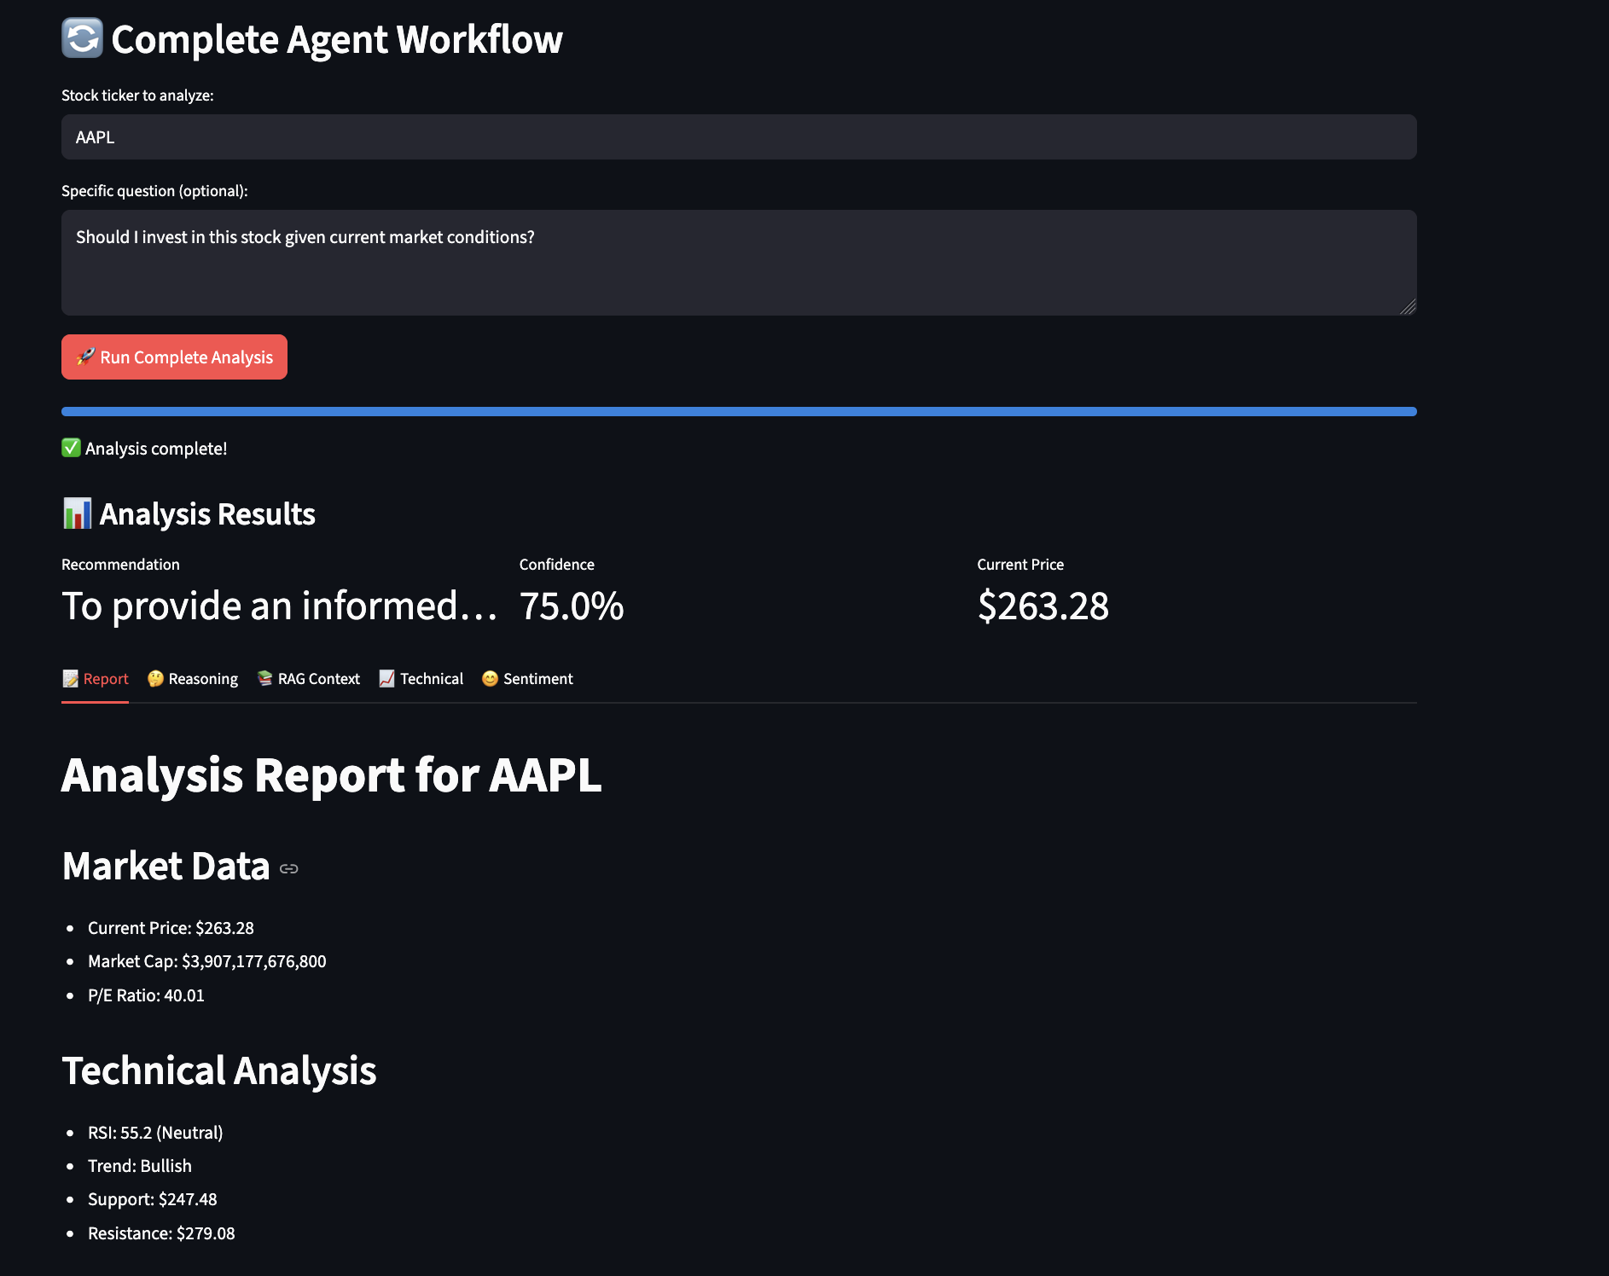The width and height of the screenshot is (1609, 1276).
Task: Click the 'Stock ticker to analyze:' label
Action: click(x=137, y=96)
